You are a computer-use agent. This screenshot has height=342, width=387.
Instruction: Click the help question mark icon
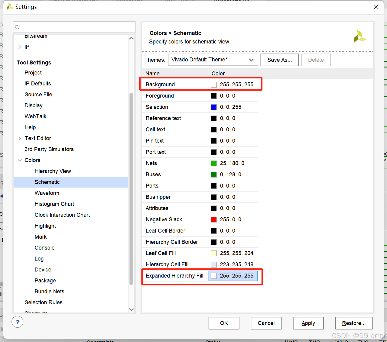[18, 322]
